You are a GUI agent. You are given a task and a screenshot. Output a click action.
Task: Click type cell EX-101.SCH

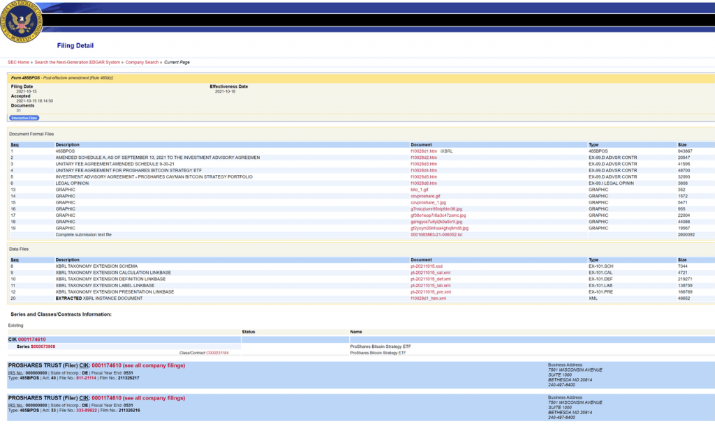pyautogui.click(x=601, y=266)
